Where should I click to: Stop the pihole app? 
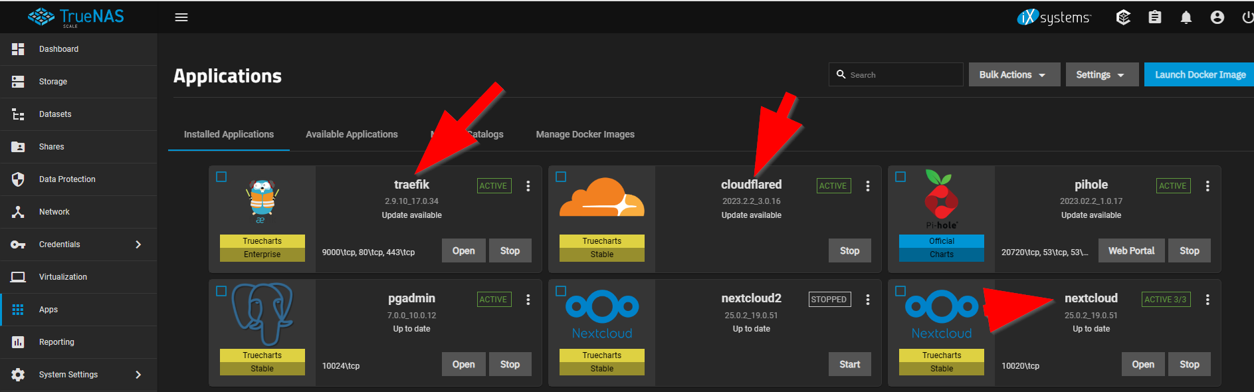1190,250
